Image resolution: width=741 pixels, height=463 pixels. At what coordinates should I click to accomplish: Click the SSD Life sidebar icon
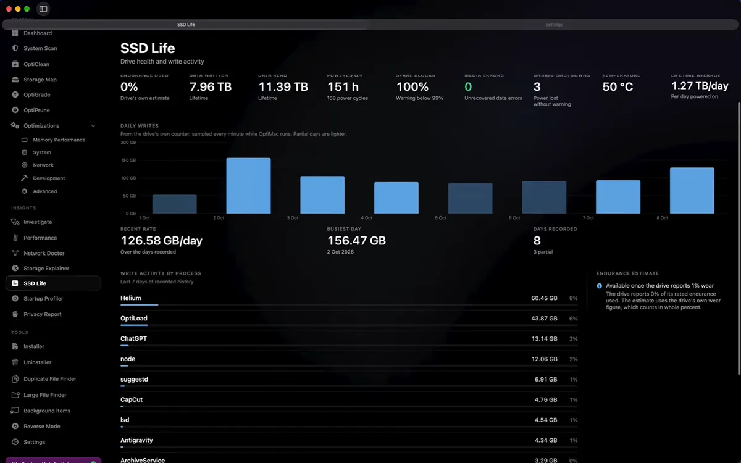[x=15, y=283]
